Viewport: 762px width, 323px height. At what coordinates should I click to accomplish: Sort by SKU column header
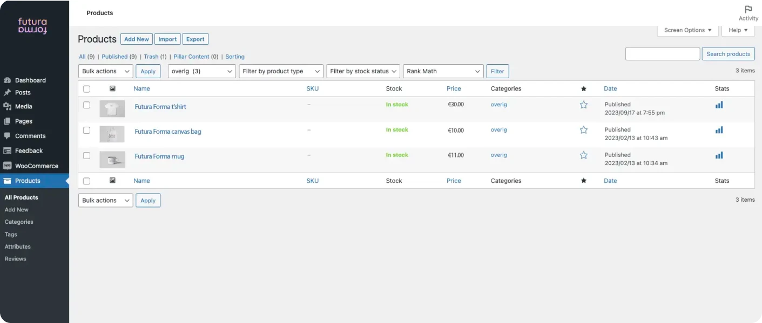tap(313, 88)
